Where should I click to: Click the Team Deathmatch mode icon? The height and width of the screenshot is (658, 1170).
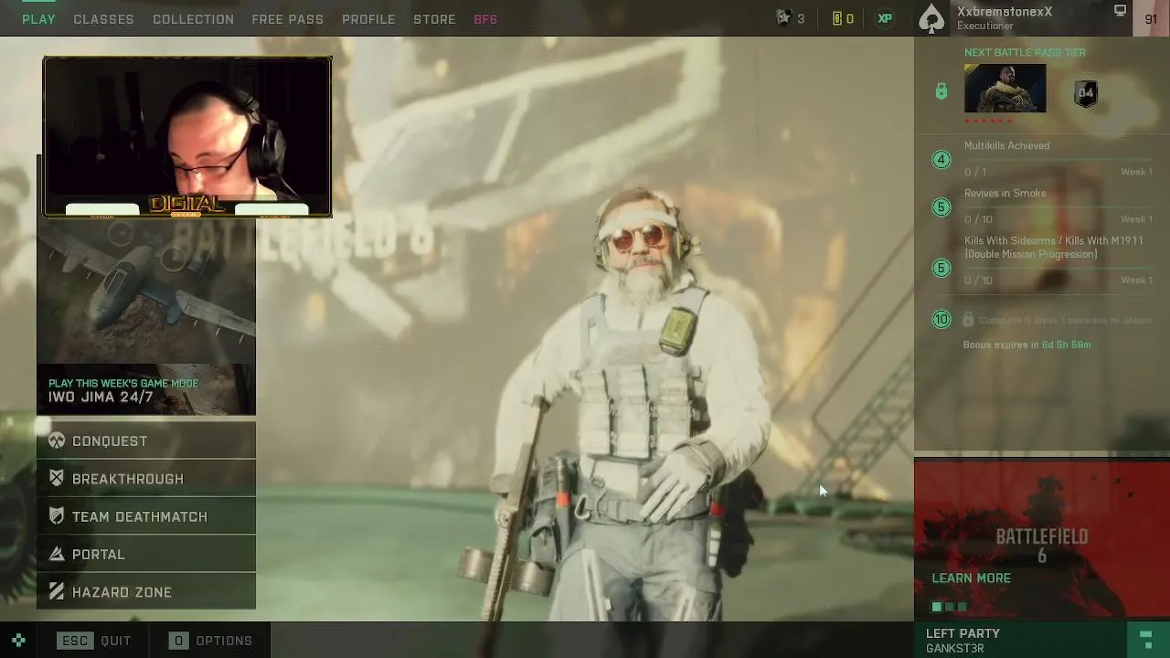(x=57, y=516)
